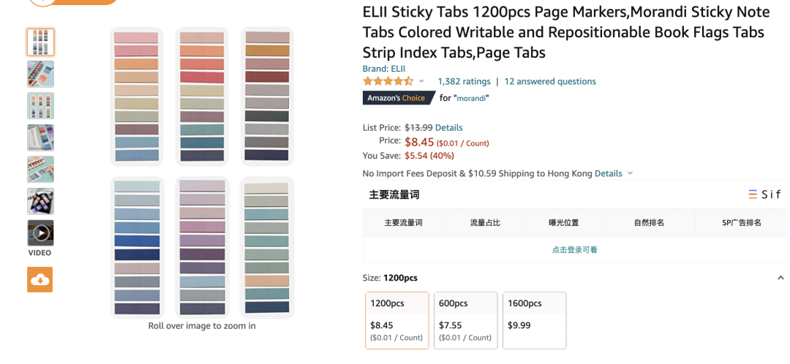The width and height of the screenshot is (790, 364).
Task: Play the product video thumbnail
Action: point(40,232)
